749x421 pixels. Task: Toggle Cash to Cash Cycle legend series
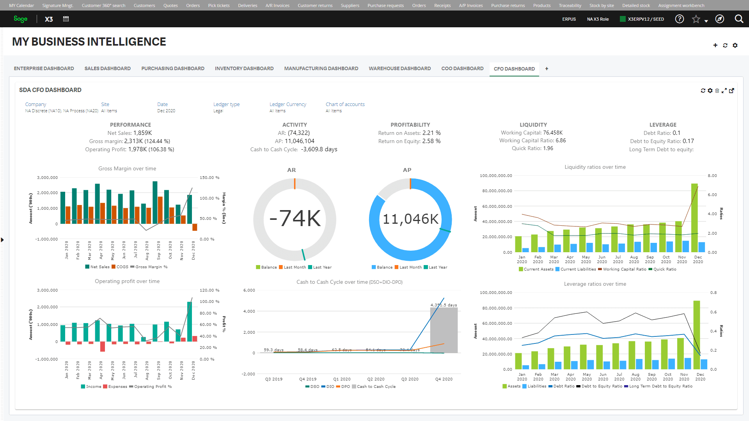point(374,387)
